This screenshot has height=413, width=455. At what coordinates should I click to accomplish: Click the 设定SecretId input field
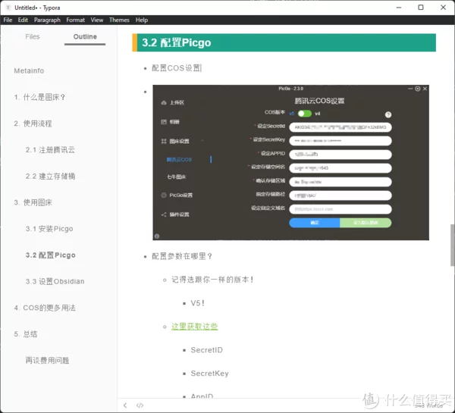[x=340, y=127]
